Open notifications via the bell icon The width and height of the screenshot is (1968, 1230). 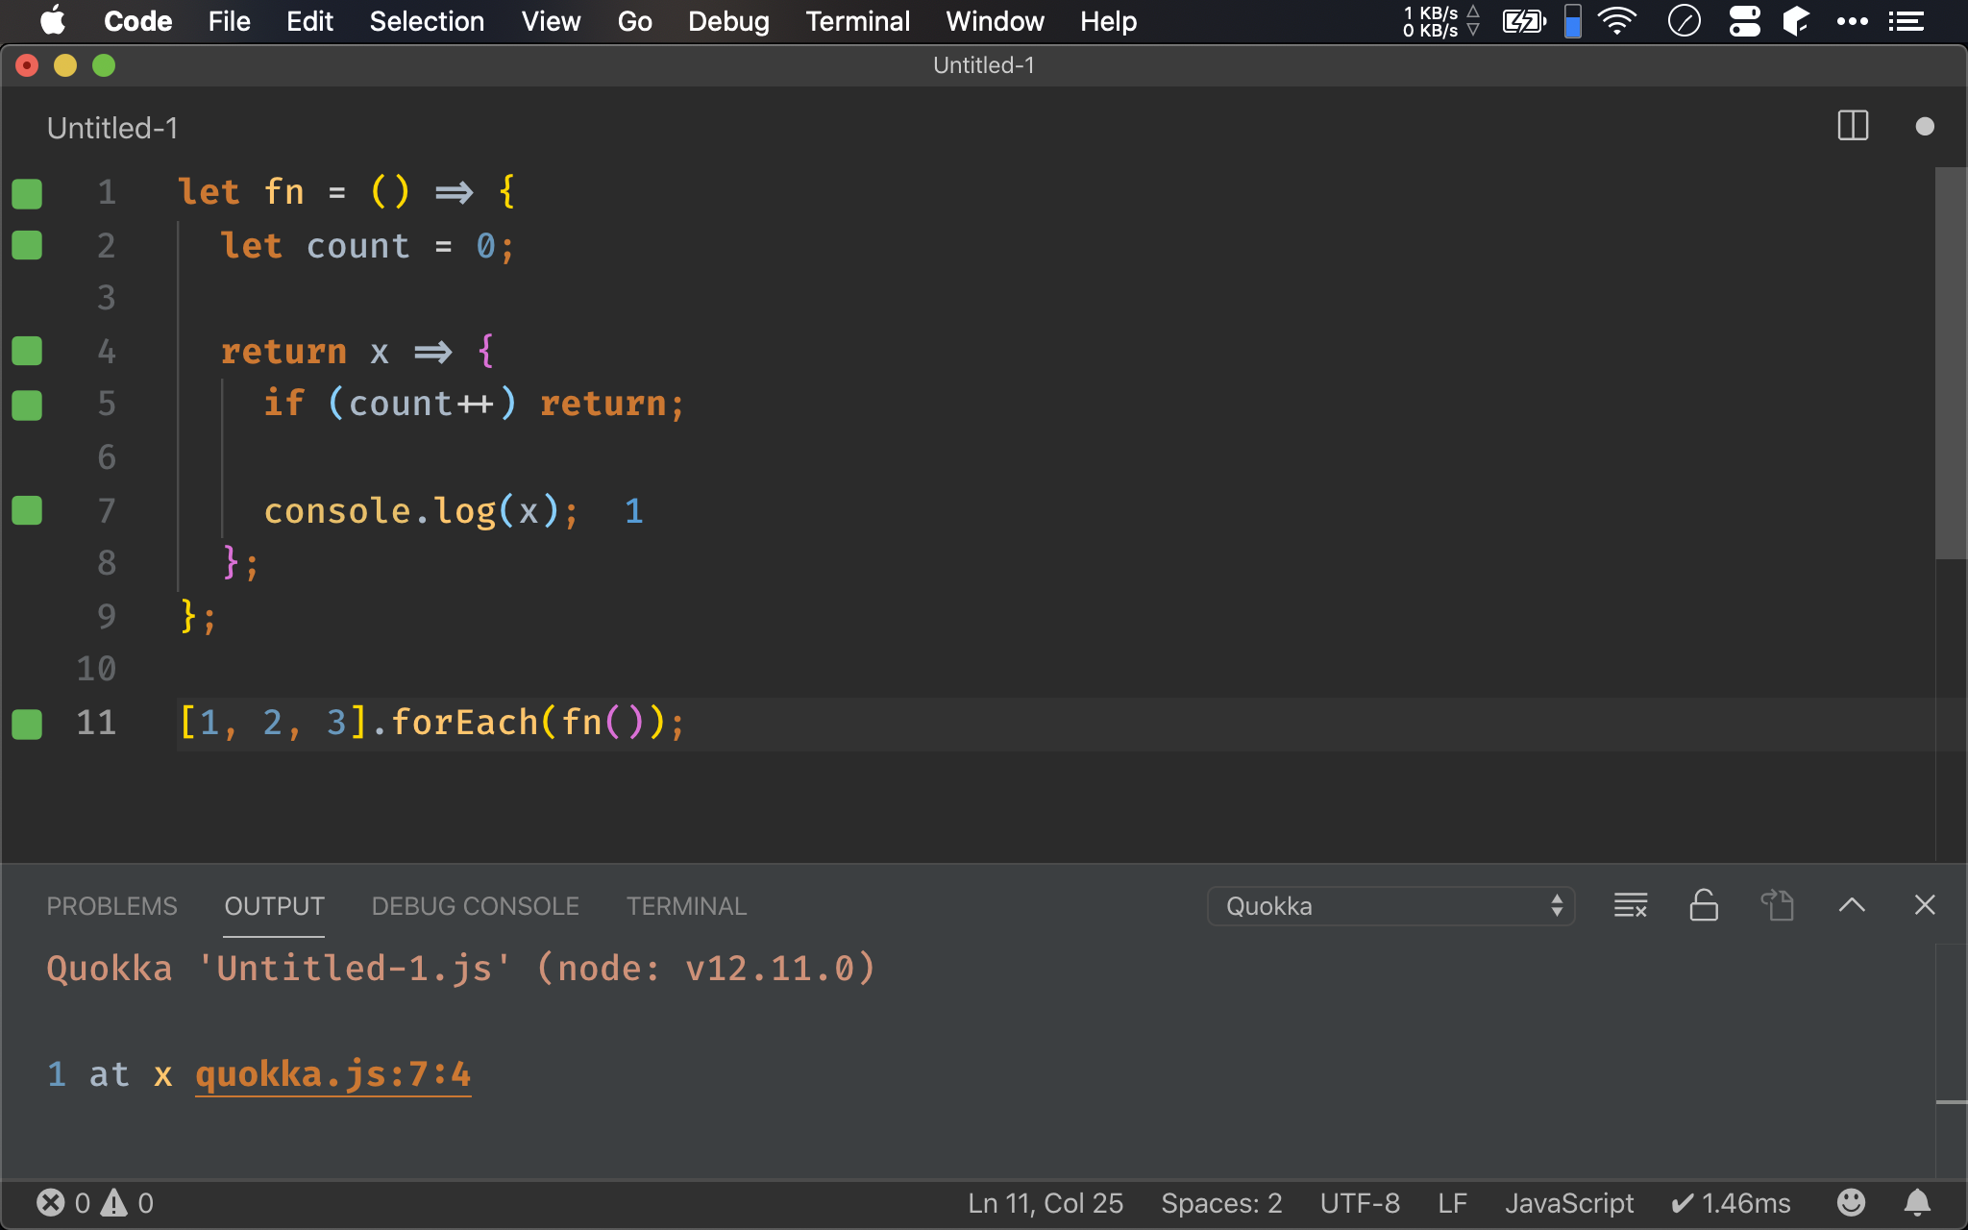pyautogui.click(x=1917, y=1202)
